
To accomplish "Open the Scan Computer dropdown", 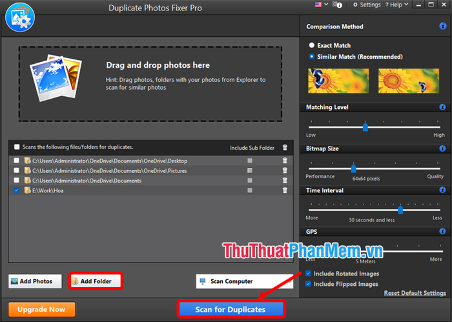I will (x=245, y=281).
